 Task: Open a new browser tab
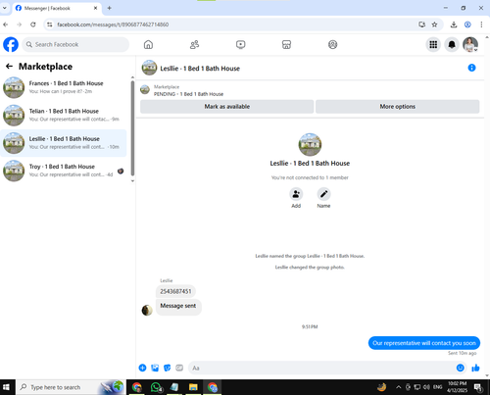[110, 8]
